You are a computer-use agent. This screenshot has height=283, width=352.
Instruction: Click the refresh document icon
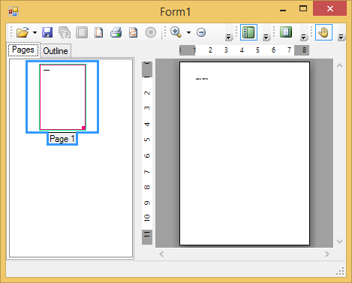(133, 32)
